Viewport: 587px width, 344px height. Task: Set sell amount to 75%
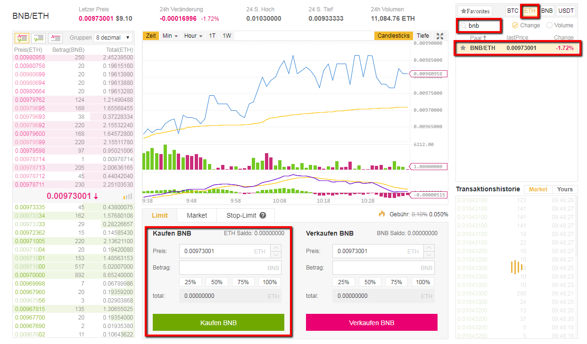[397, 282]
